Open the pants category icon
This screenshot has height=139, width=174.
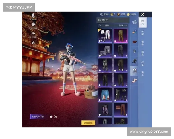click(134, 71)
